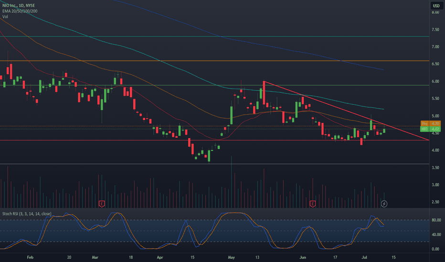Screen dimensions: 445x262
Task: Click the lightning bolt event icon
Action: pyautogui.click(x=384, y=204)
